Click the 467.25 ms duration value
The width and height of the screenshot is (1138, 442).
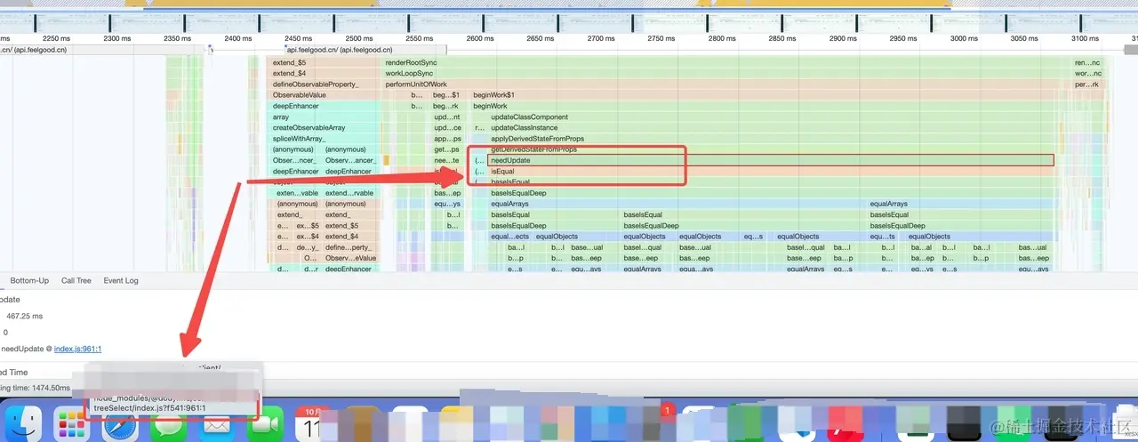pyautogui.click(x=24, y=316)
